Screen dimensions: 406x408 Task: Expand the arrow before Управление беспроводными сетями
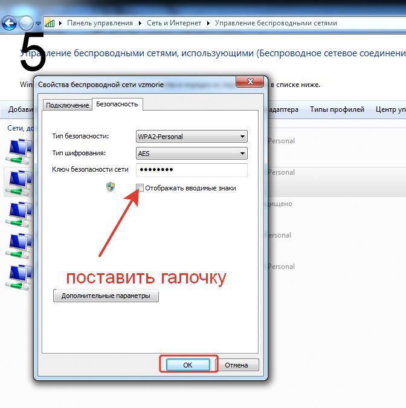pyautogui.click(x=208, y=24)
